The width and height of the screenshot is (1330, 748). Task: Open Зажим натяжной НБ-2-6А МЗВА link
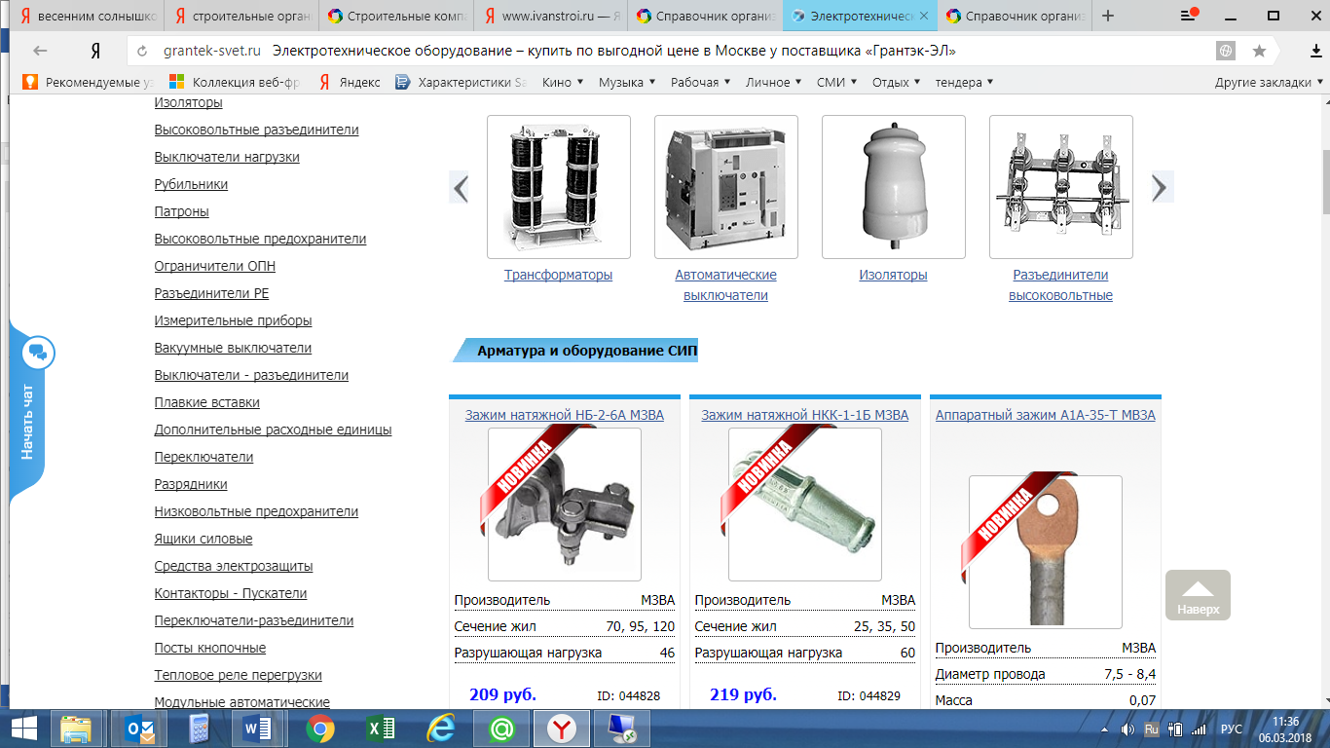[564, 415]
